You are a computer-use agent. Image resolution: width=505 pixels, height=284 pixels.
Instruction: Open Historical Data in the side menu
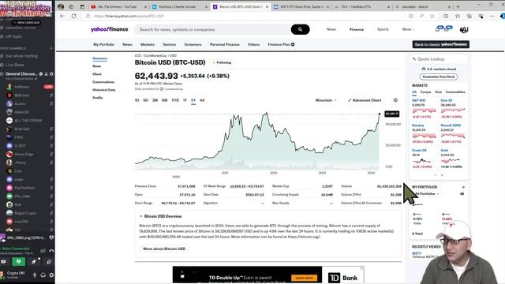pyautogui.click(x=103, y=90)
